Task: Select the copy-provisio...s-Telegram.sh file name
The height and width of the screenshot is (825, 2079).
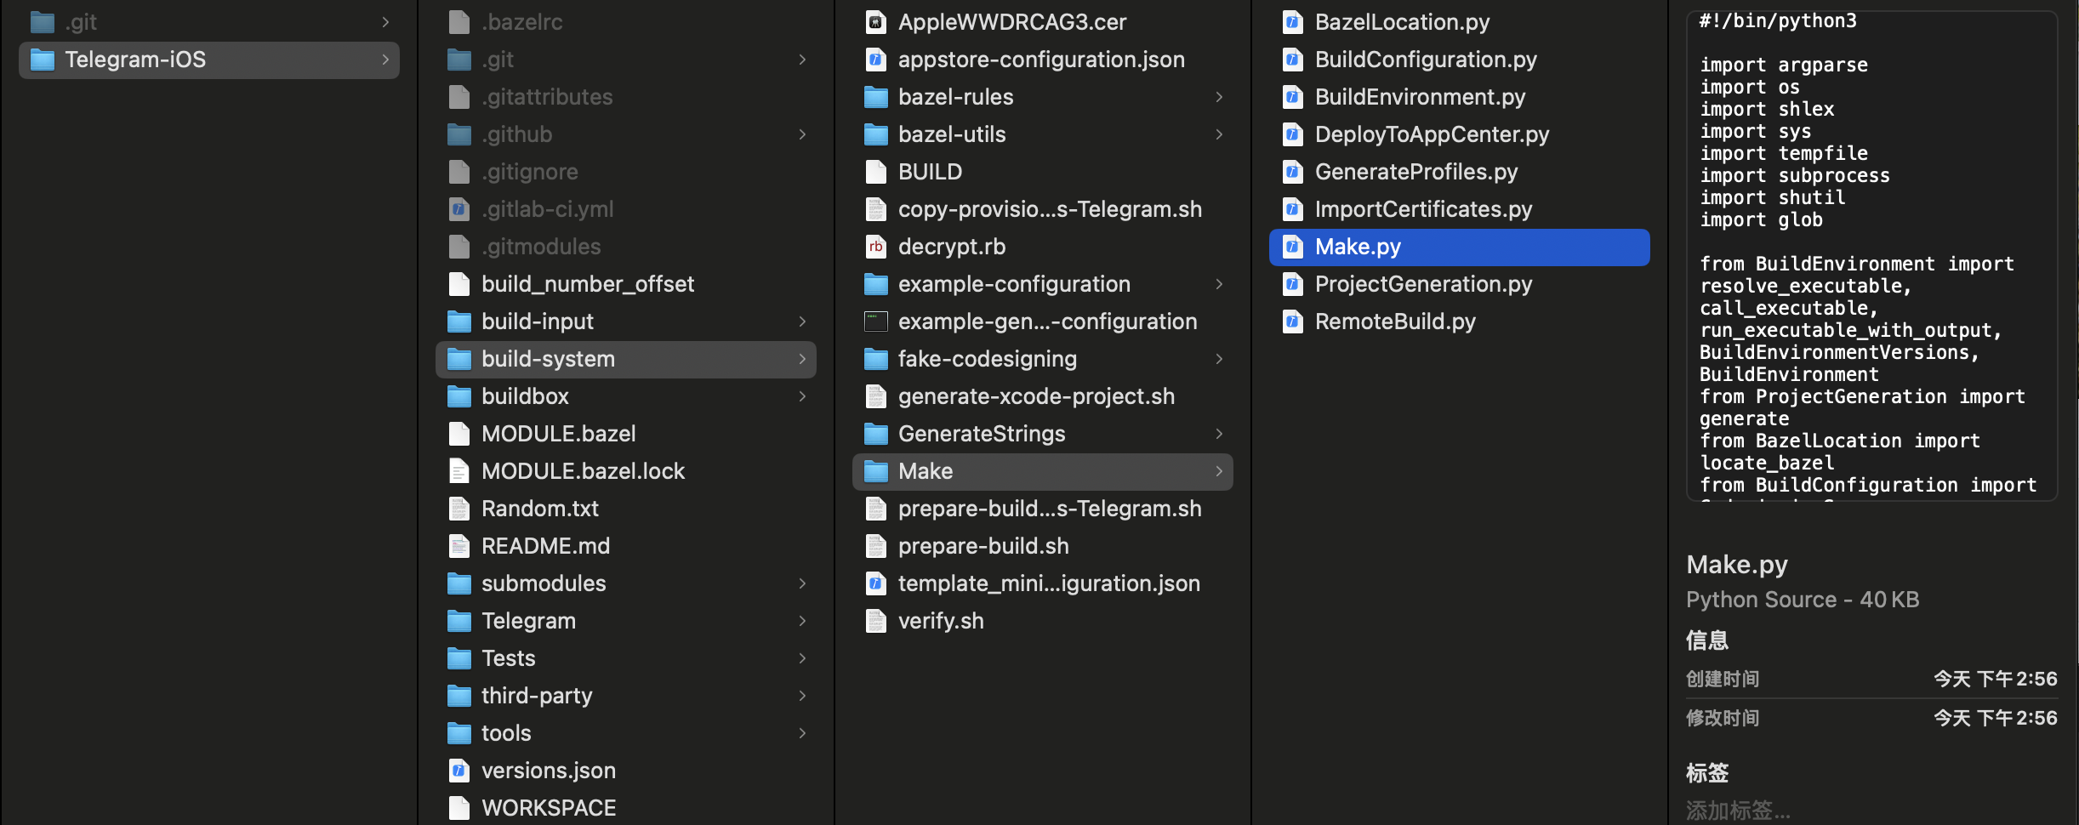Action: pyautogui.click(x=1050, y=209)
